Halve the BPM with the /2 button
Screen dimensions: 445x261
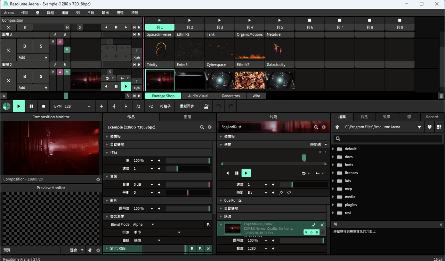coord(138,106)
